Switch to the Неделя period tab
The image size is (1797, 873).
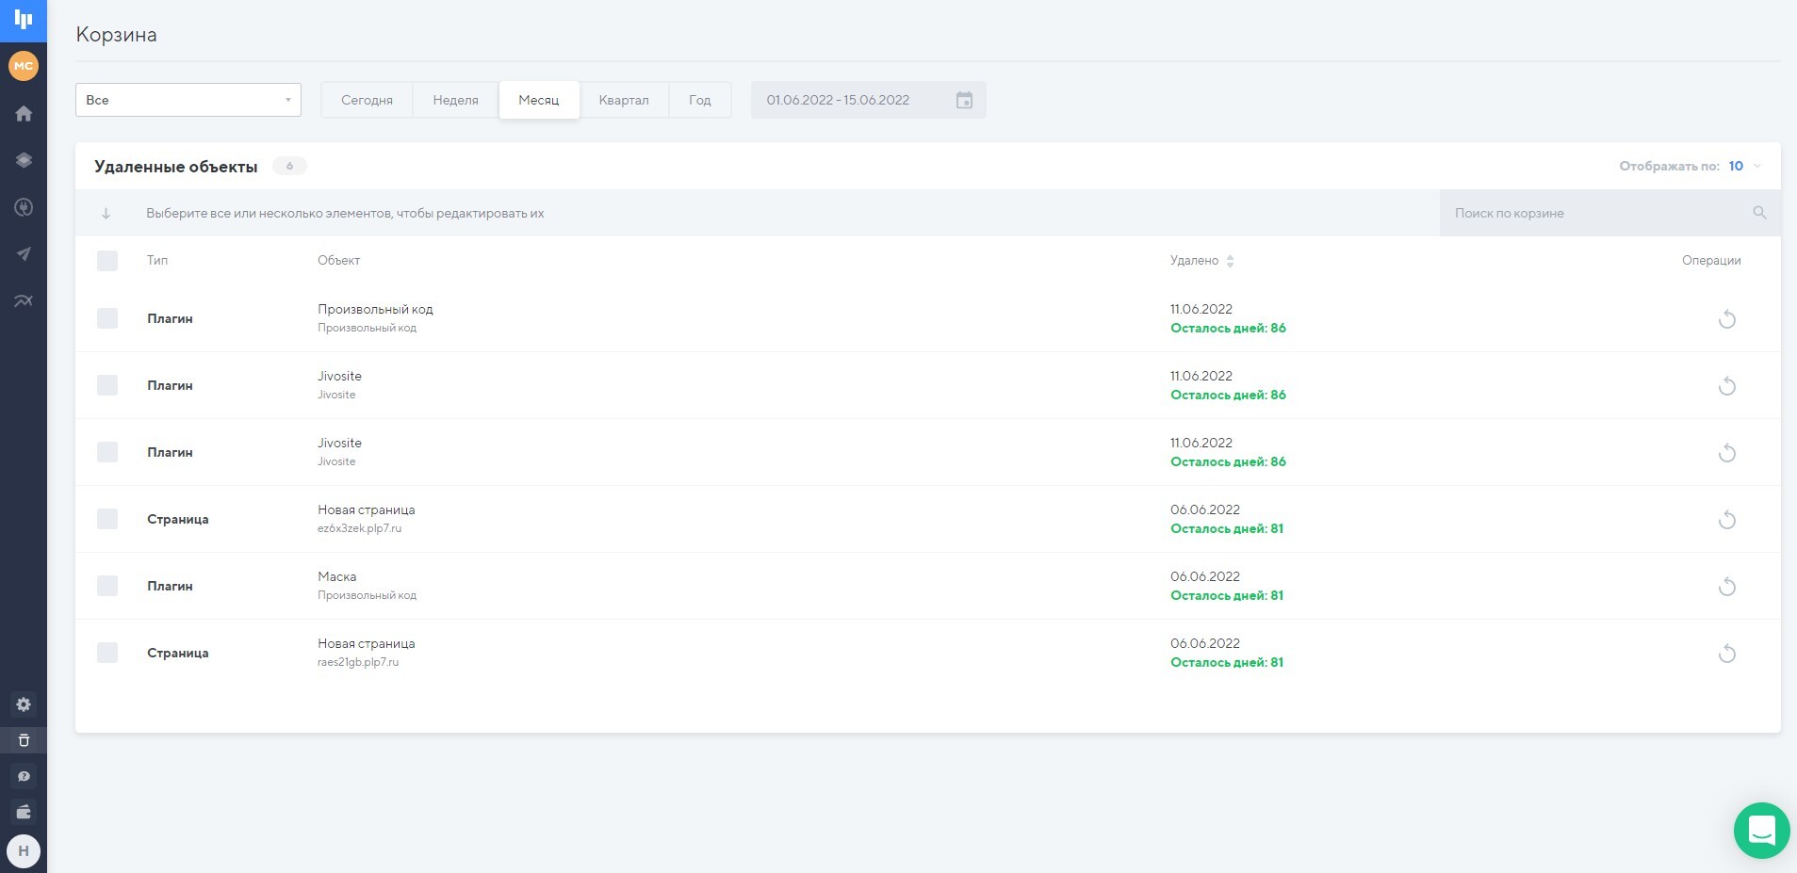click(x=455, y=100)
